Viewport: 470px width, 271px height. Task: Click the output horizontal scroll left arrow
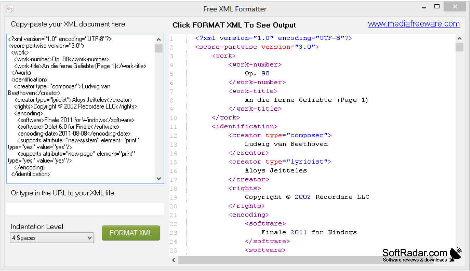[174, 260]
